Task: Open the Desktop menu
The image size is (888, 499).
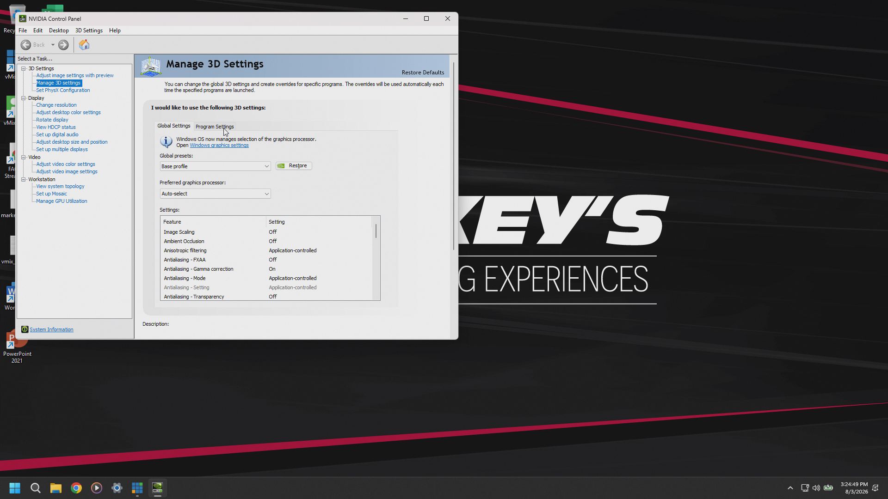Action: 59,30
